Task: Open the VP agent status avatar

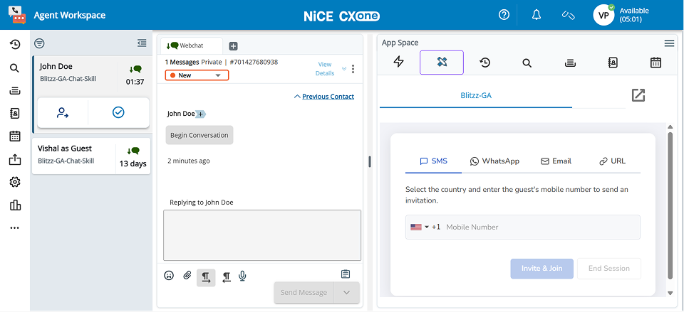Action: [603, 15]
